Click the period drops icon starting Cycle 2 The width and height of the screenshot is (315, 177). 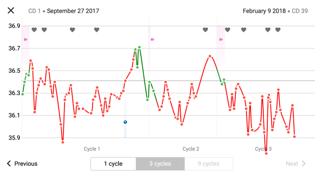tap(153, 39)
